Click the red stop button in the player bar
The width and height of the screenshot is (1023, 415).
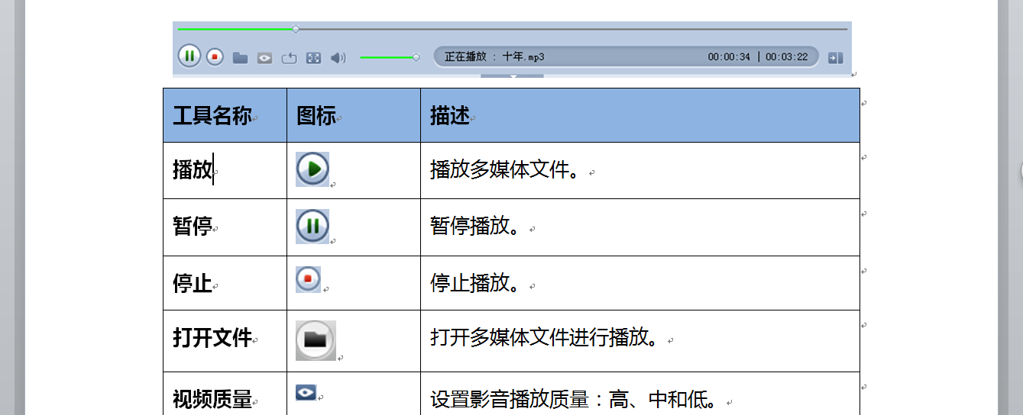coord(215,56)
